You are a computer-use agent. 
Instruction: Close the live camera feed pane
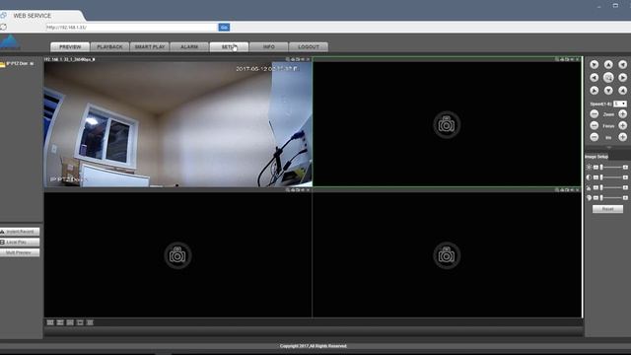(x=309, y=59)
